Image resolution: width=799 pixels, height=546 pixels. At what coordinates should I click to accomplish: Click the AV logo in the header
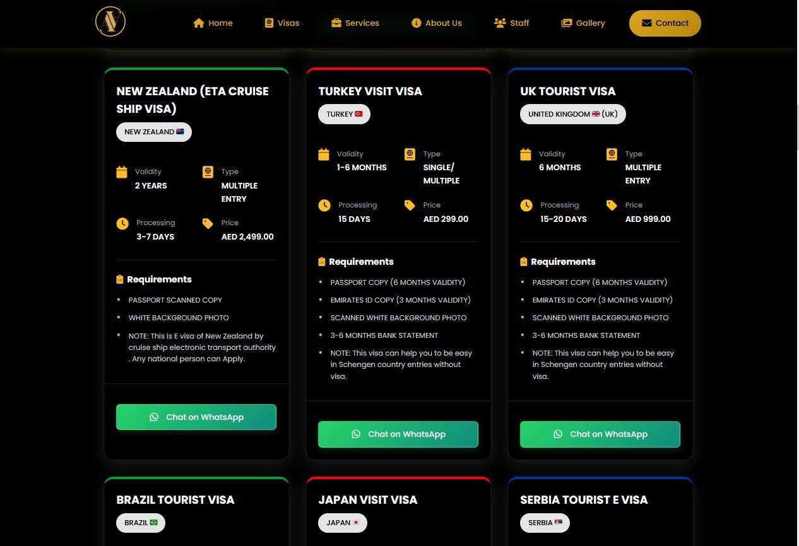[x=110, y=22]
